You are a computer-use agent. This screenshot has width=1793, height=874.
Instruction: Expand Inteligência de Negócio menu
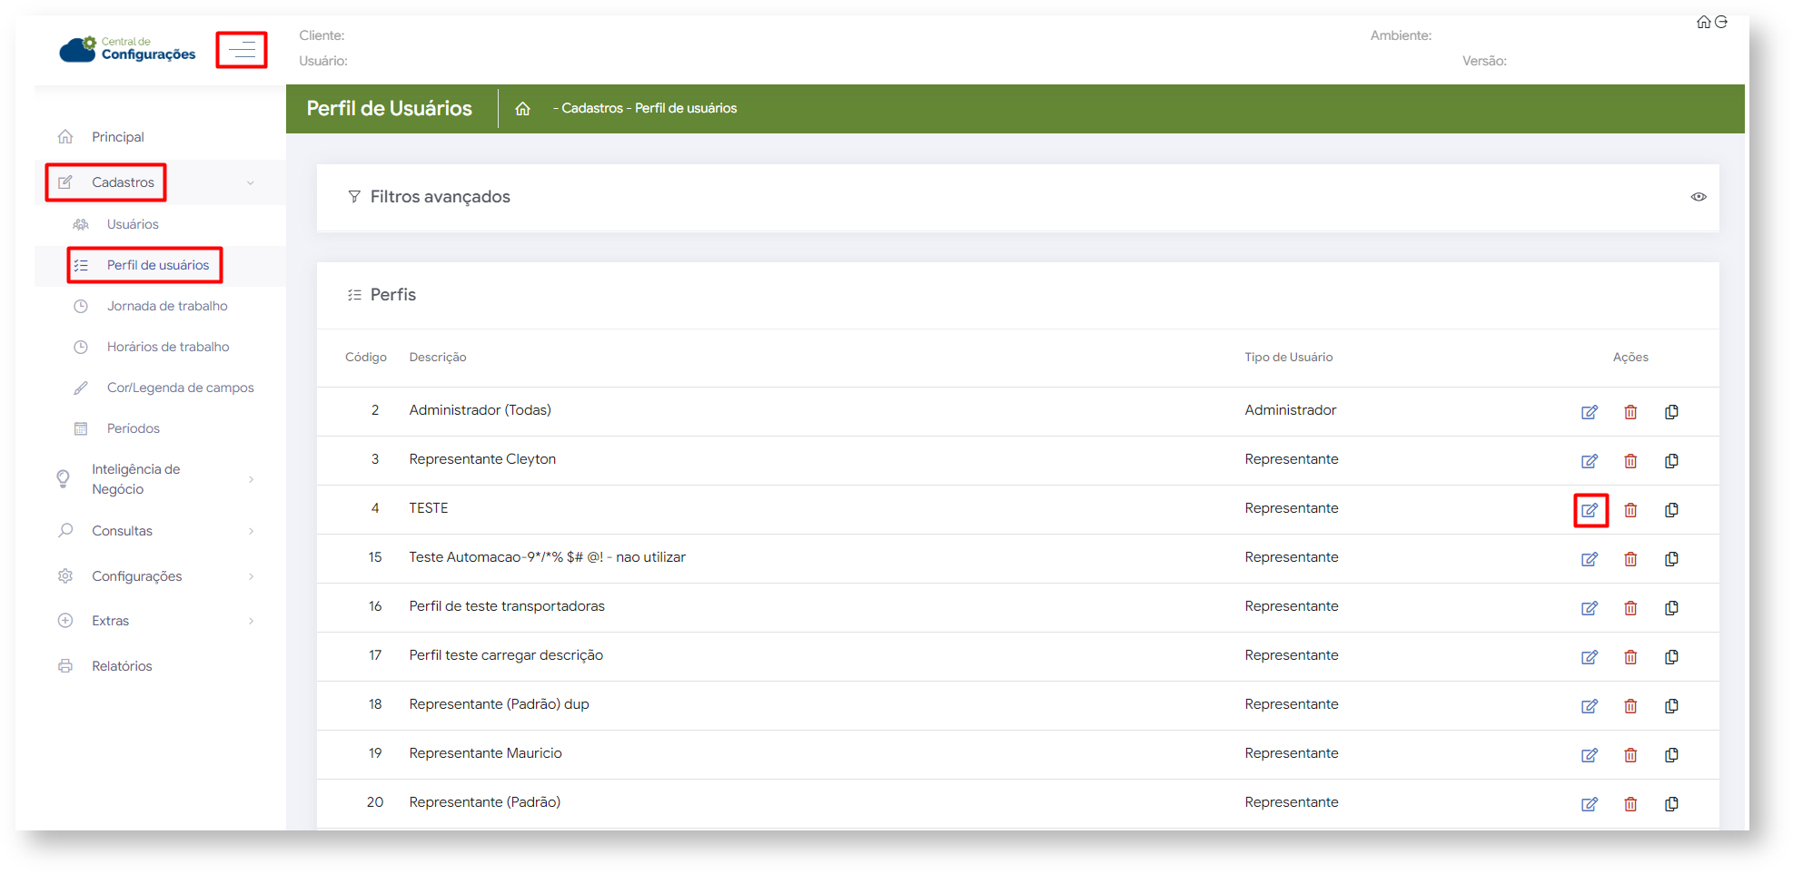[251, 479]
